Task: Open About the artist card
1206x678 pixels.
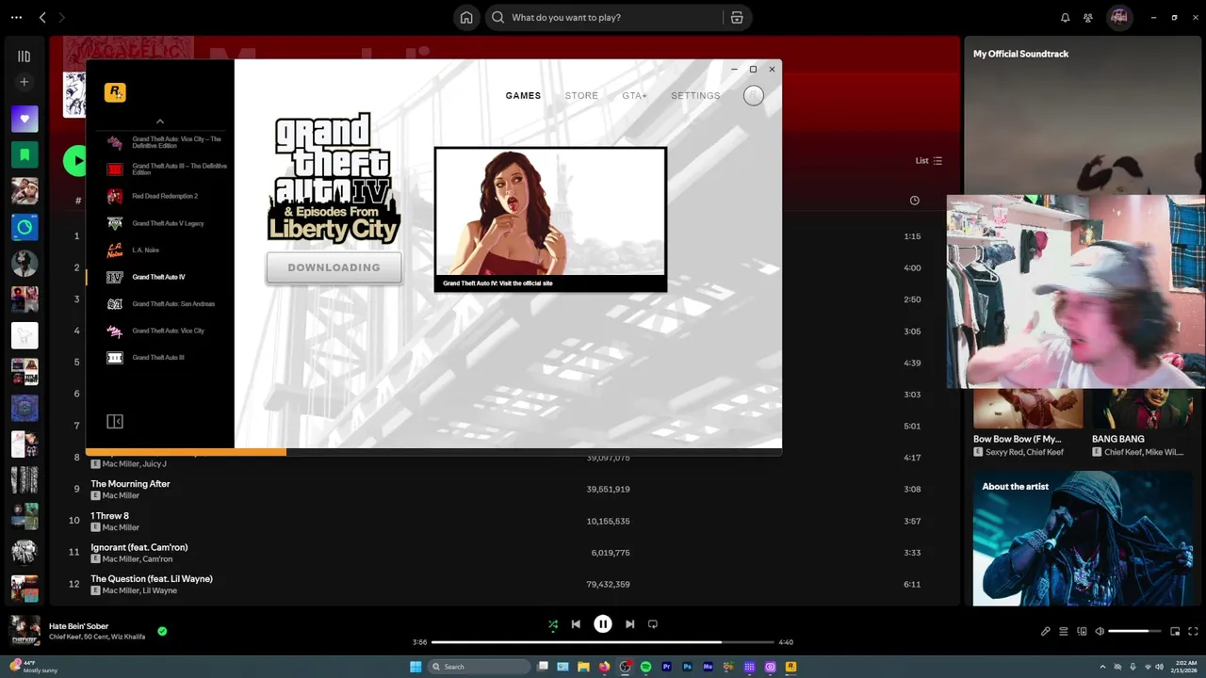Action: coord(1084,539)
